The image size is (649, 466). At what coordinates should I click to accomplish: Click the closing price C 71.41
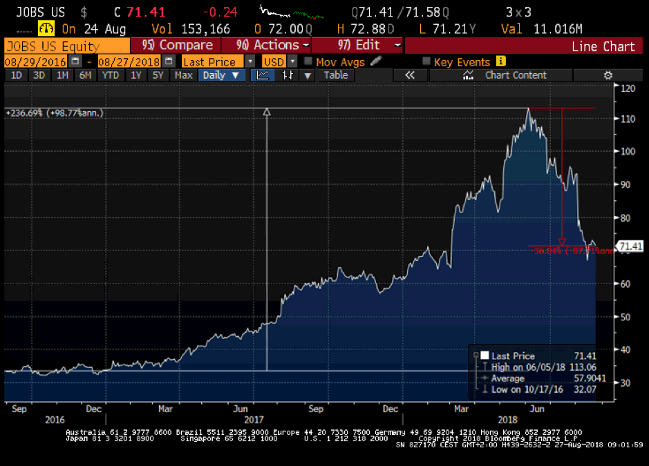[140, 12]
